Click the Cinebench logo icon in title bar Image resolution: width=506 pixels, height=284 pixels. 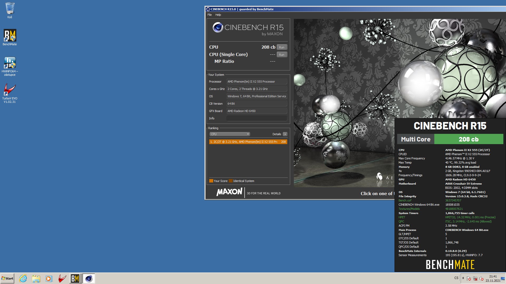[x=208, y=9]
